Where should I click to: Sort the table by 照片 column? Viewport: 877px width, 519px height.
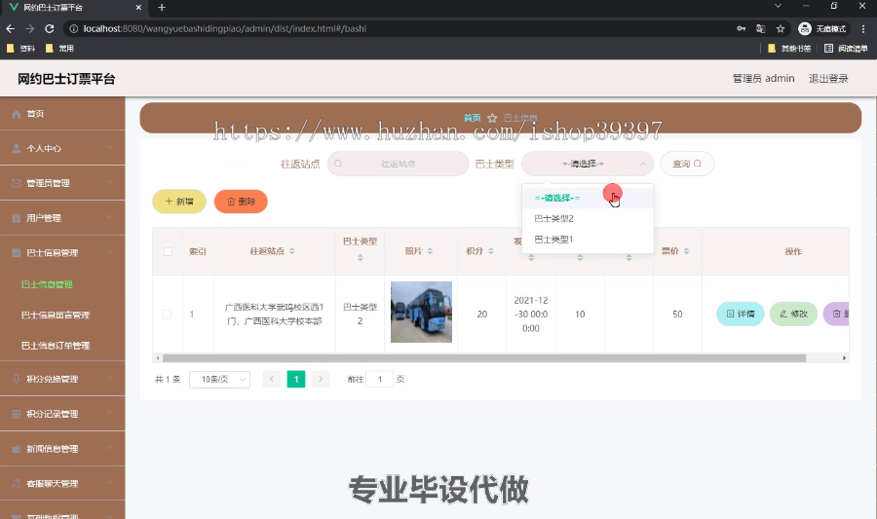430,251
